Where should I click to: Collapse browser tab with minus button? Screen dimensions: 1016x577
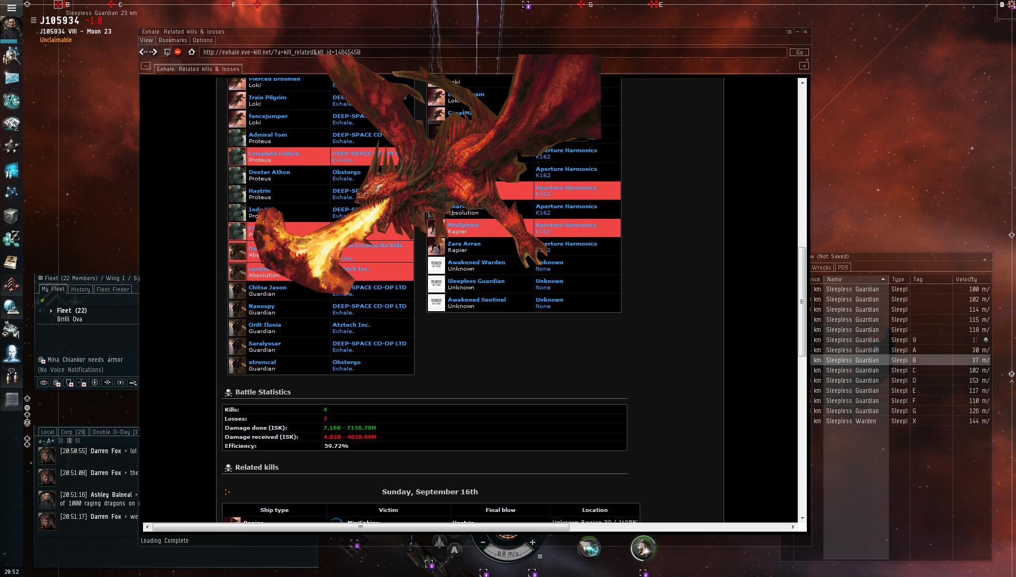[145, 66]
